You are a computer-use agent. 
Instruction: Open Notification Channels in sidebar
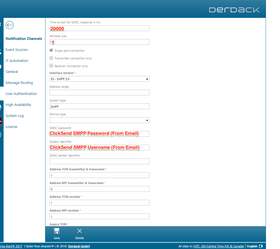24,39
